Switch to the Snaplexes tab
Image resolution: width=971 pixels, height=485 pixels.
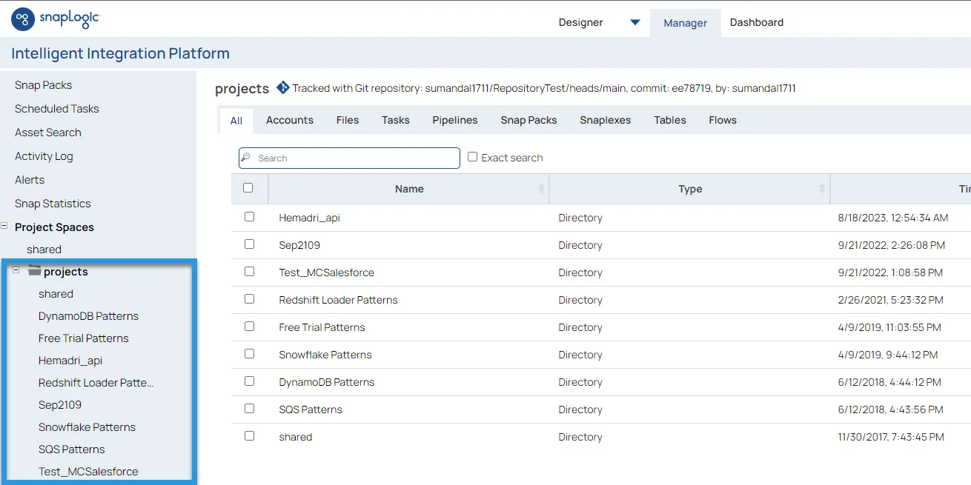tap(605, 120)
